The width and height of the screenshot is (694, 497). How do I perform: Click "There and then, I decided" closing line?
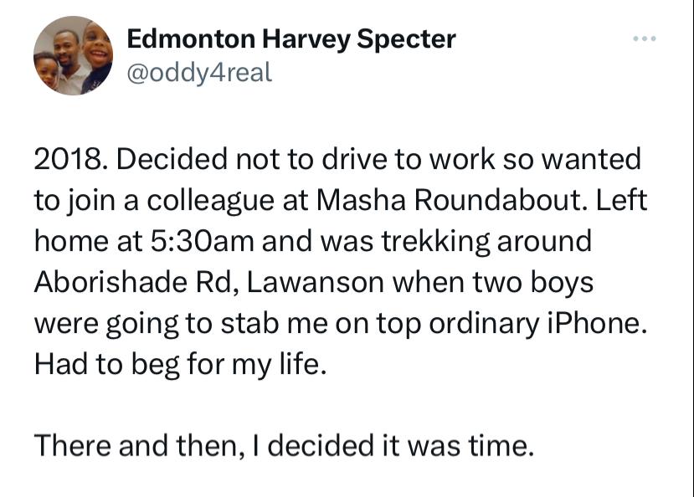coord(204,446)
